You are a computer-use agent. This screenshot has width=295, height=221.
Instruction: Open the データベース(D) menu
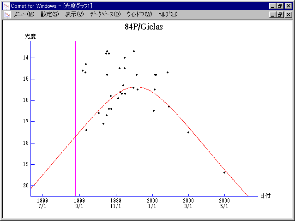(x=105, y=14)
